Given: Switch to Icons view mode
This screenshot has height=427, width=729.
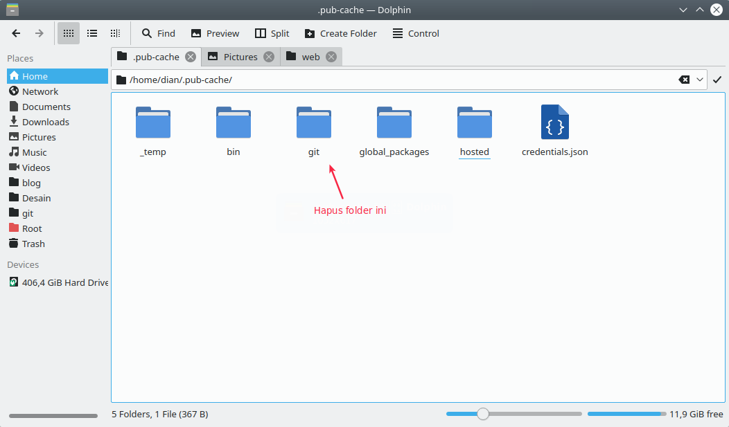Looking at the screenshot, I should coord(68,33).
